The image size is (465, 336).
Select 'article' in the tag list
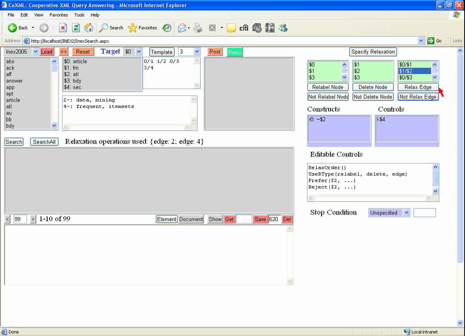pyautogui.click(x=27, y=100)
